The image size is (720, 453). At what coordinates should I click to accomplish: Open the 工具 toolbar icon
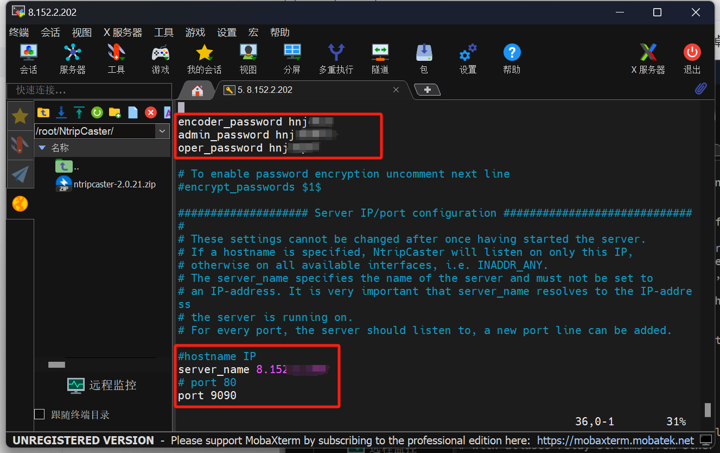(116, 59)
